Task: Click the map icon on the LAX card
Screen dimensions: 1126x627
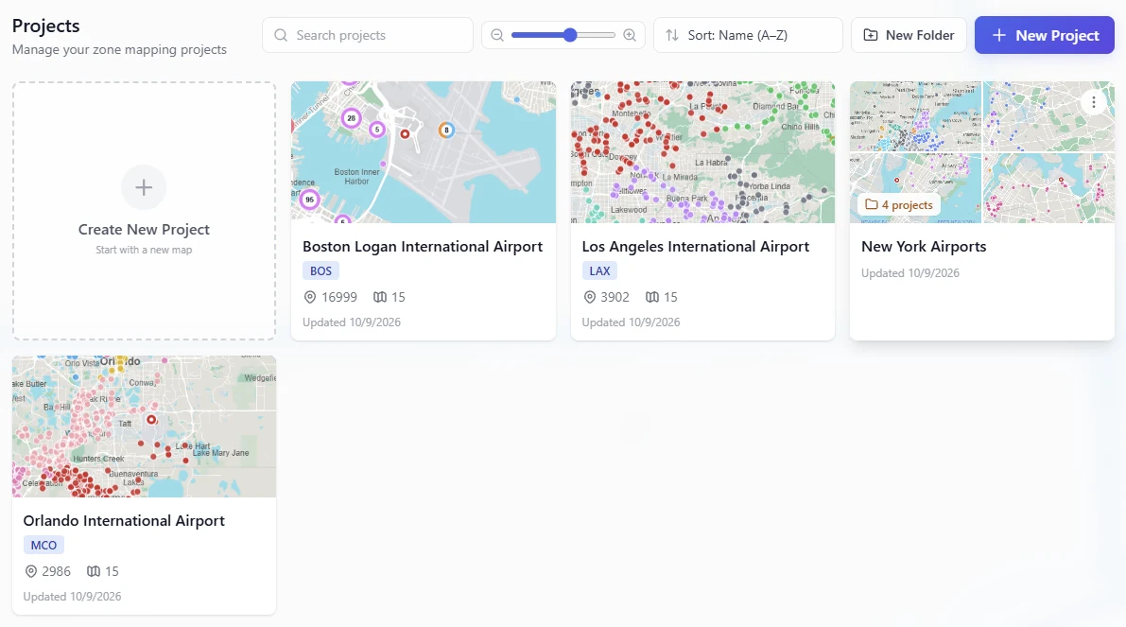Action: pyautogui.click(x=652, y=297)
